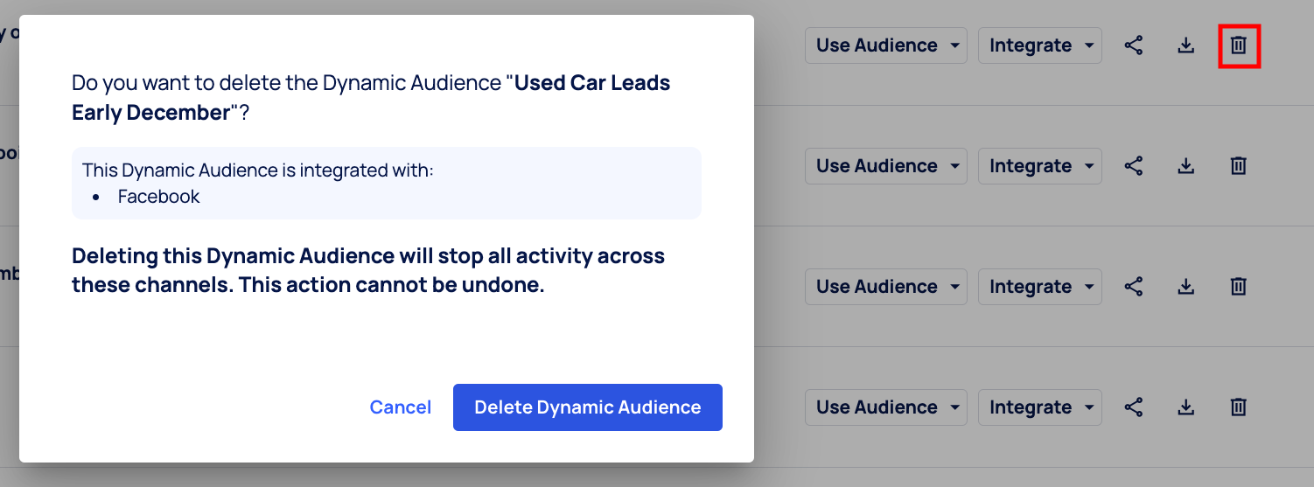
Task: Click the share icon in the second row
Action: tap(1134, 166)
